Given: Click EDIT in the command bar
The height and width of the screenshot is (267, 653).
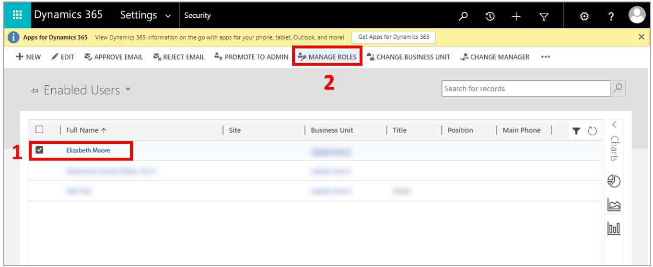Looking at the screenshot, I should (x=63, y=57).
